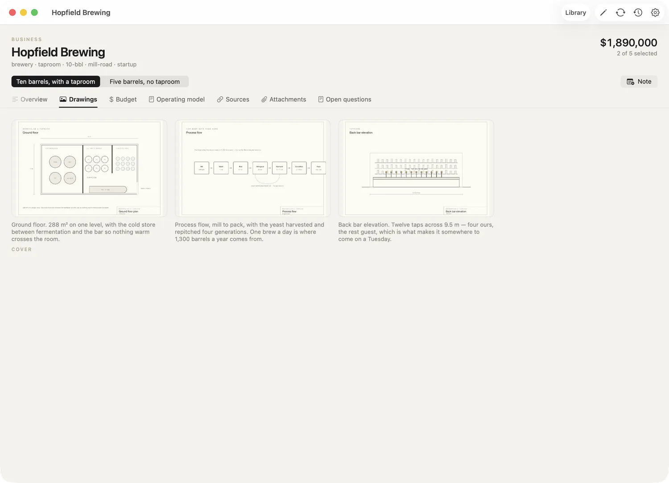This screenshot has height=483, width=669.
Task: Click the BUSINESS category label
Action: 27,40
